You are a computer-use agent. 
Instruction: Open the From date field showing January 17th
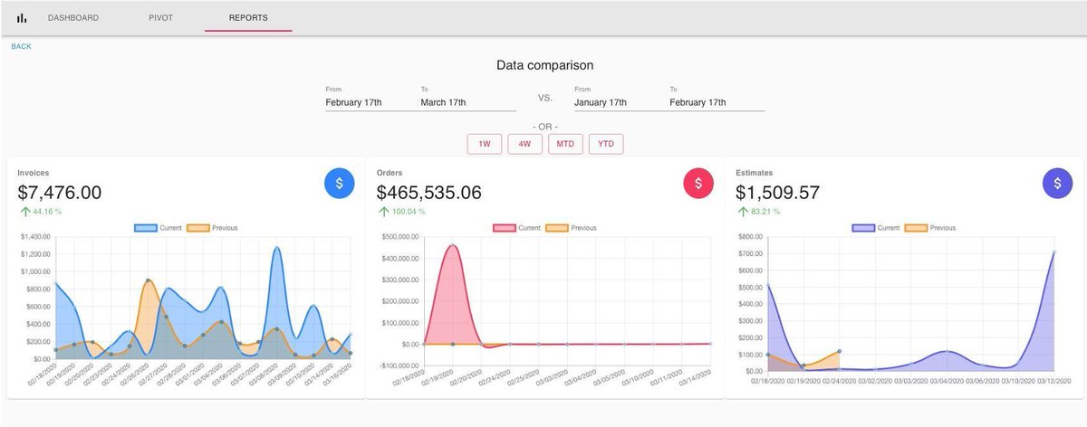(620, 102)
